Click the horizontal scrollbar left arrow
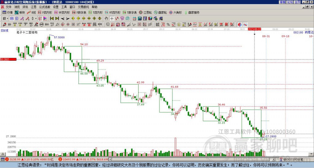This screenshot has height=168, width=314. pyautogui.click(x=110, y=159)
